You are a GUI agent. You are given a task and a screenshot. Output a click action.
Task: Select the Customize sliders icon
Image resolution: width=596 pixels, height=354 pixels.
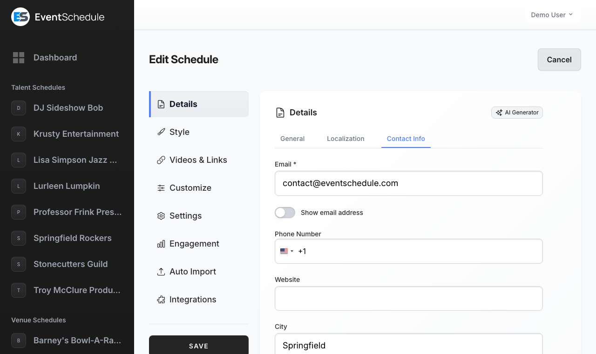[161, 188]
